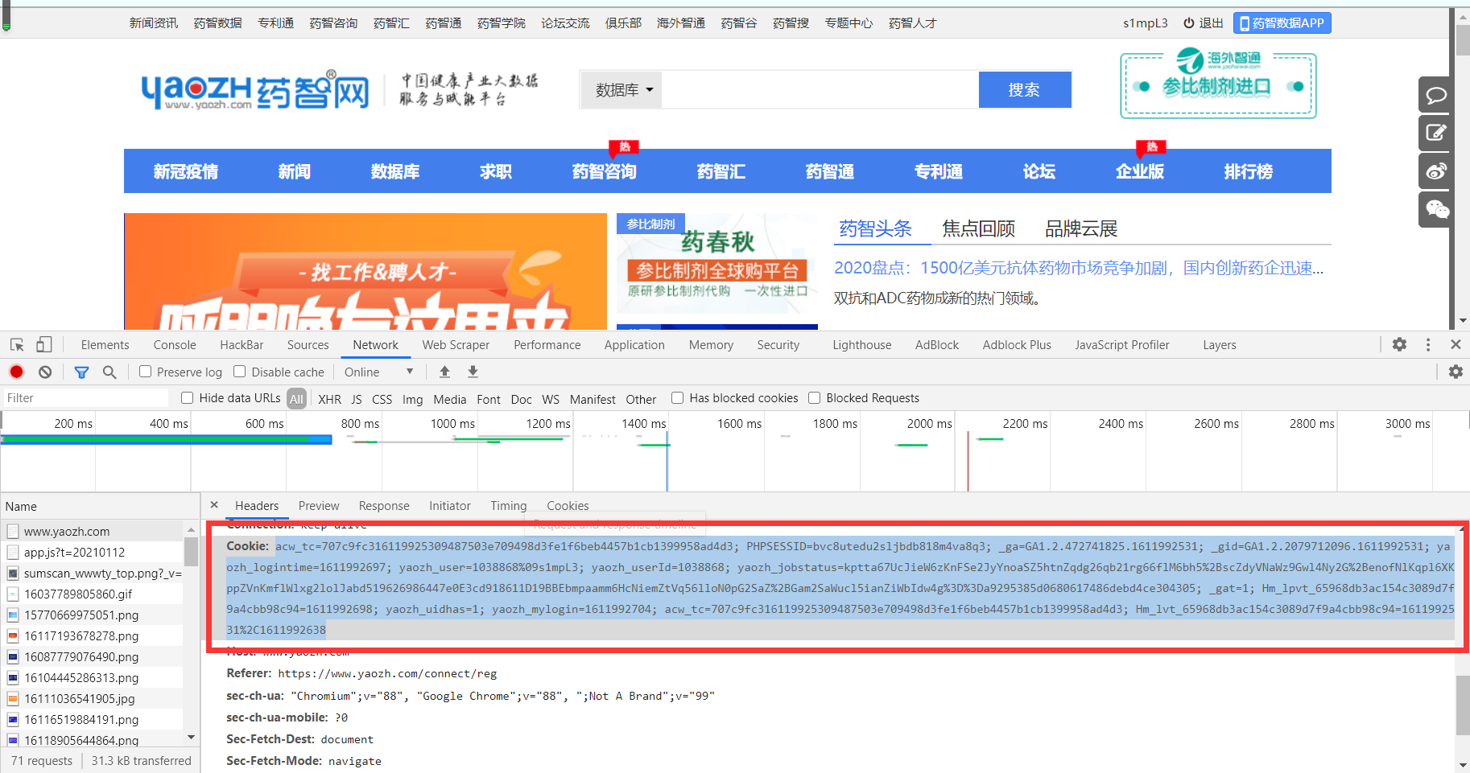Enable the Preserve log checkbox
Image resolution: width=1470 pixels, height=773 pixels.
[x=146, y=372]
